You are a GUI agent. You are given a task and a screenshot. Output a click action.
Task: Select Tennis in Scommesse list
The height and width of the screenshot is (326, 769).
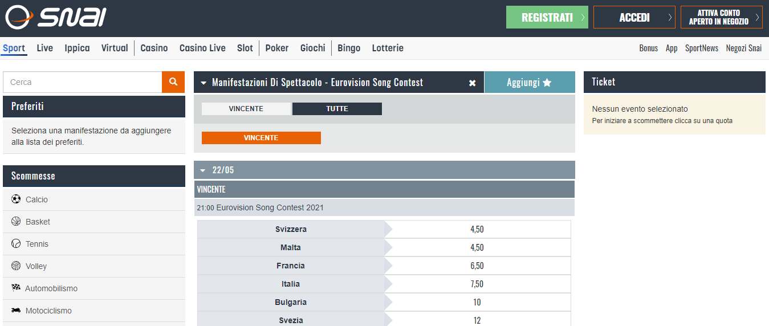[x=94, y=244]
